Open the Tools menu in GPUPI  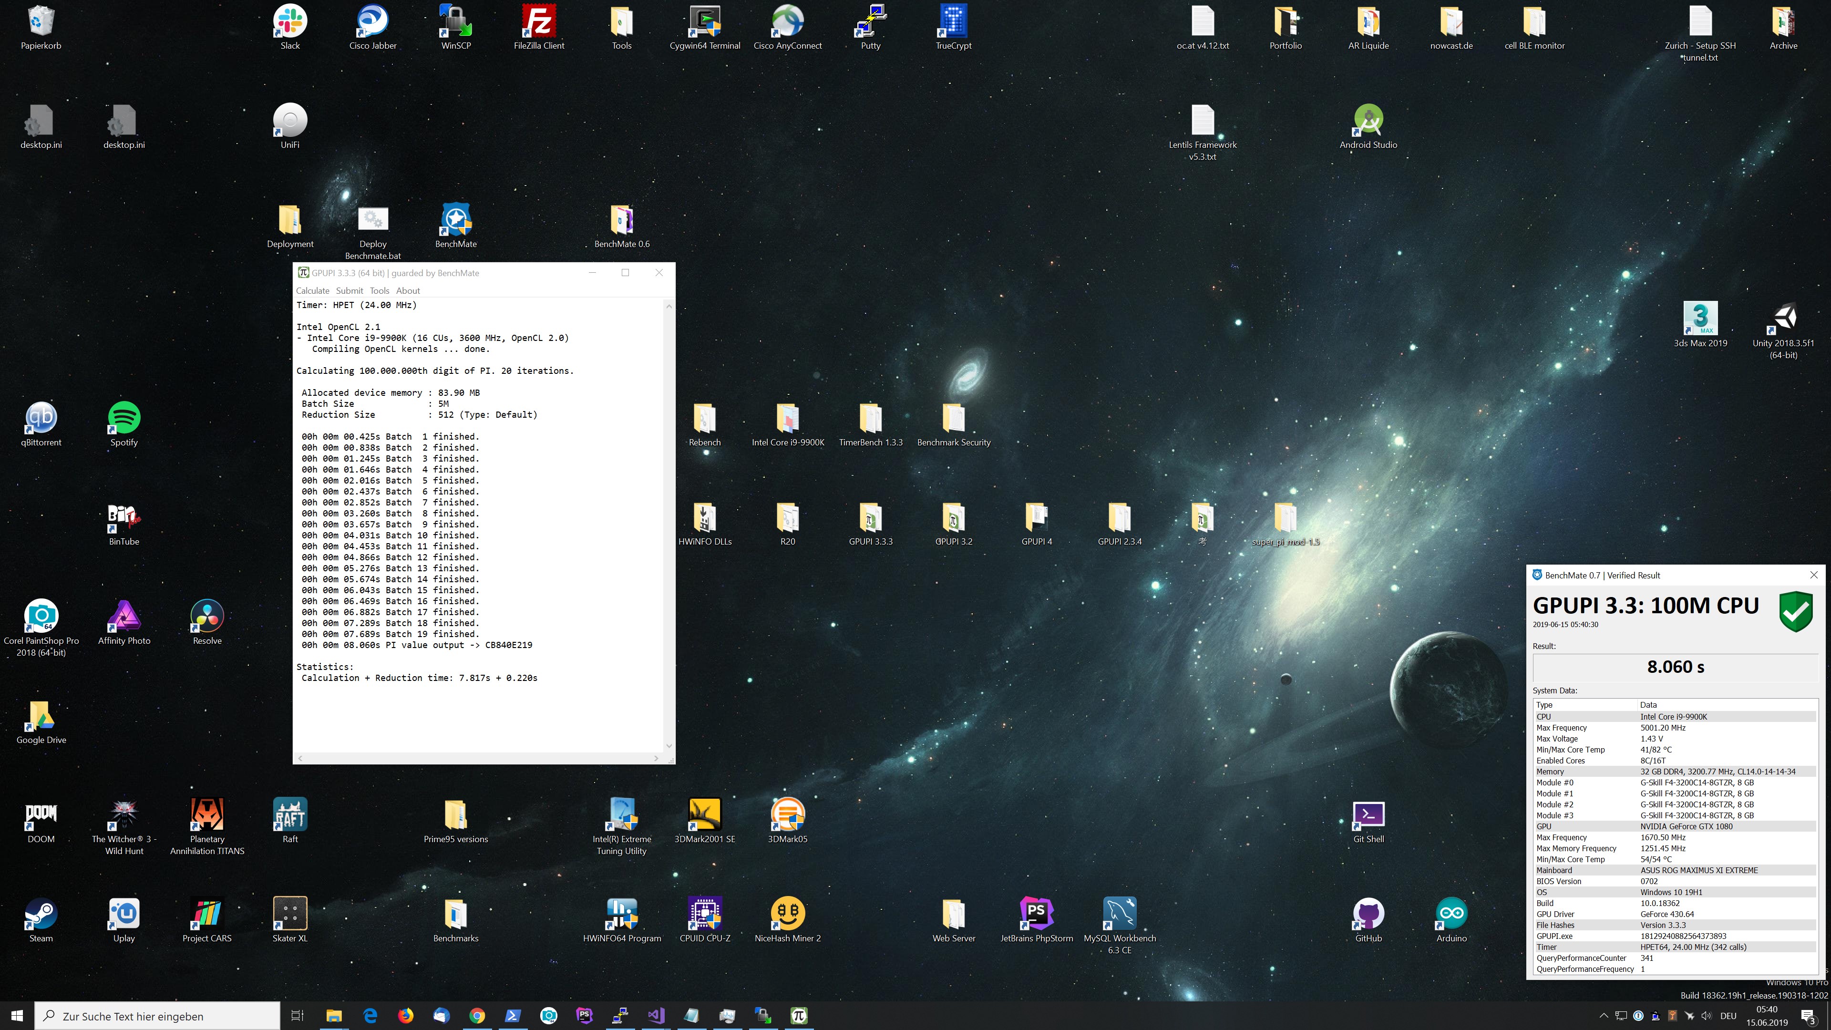380,291
